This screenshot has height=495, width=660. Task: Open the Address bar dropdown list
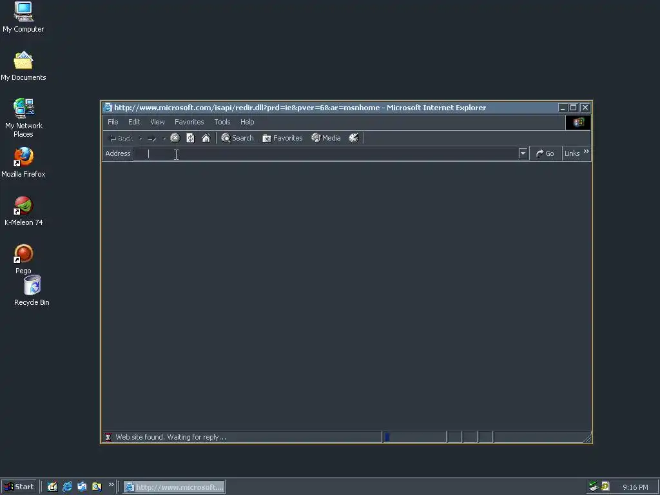(x=523, y=153)
